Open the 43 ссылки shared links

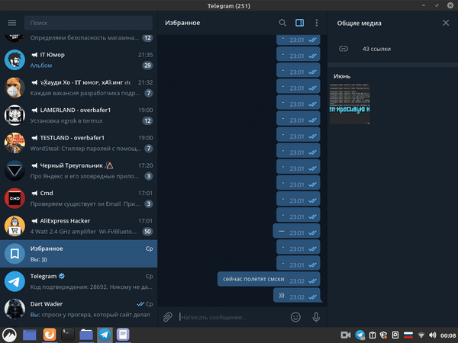(376, 49)
